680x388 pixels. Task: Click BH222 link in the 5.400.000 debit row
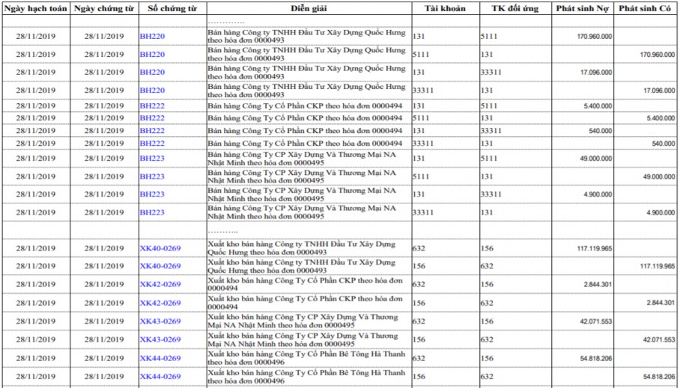(x=152, y=106)
